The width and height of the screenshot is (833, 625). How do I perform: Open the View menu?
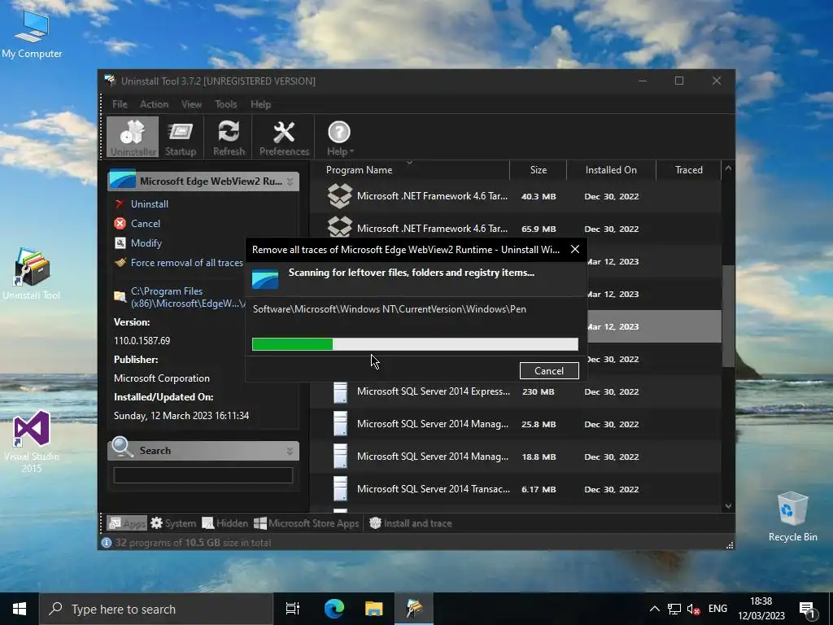(x=191, y=104)
